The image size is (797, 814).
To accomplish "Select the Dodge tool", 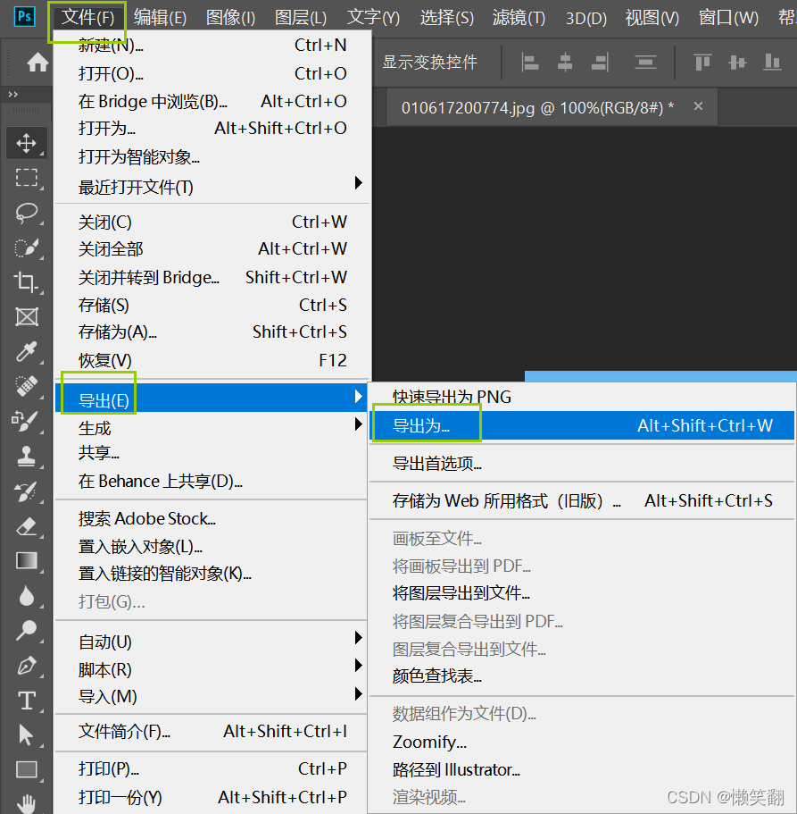I will [27, 630].
